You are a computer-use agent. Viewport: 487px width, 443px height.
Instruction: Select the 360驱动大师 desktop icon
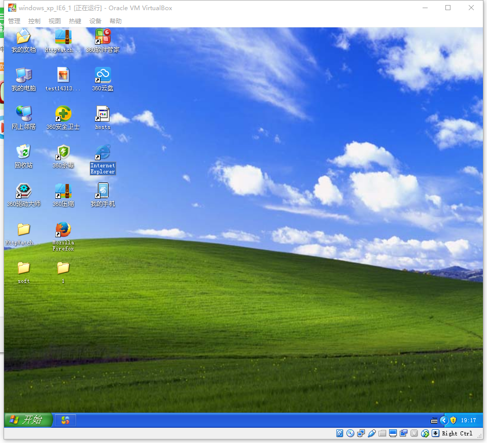coord(23,191)
